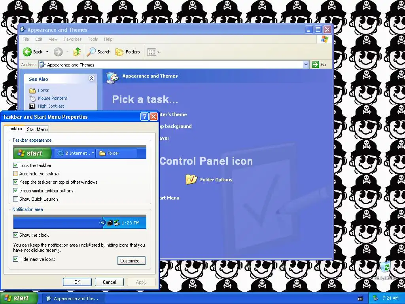Screen dimensions: 405x304
Task: Select the Taskbar tab
Action: tap(15, 129)
